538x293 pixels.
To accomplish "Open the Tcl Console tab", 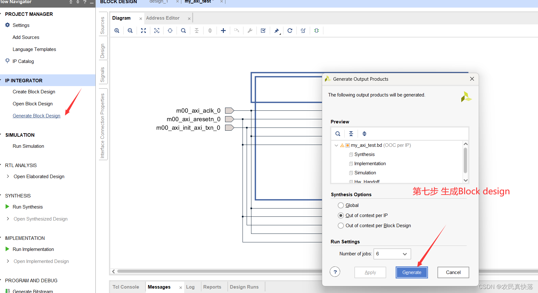I will tap(126, 287).
